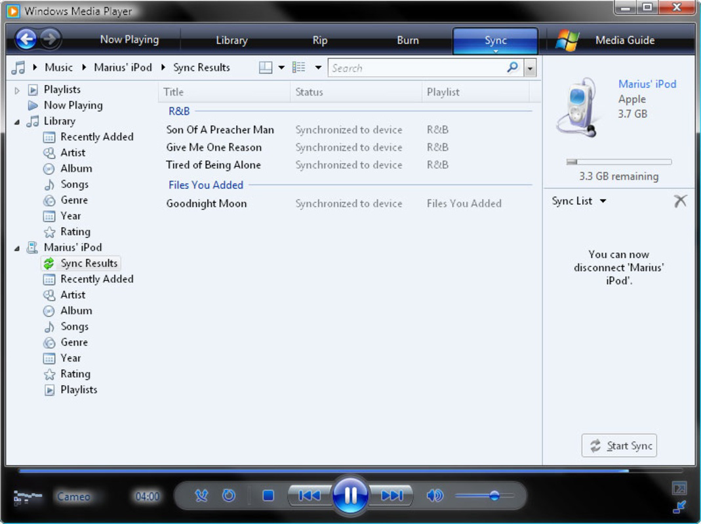Switch to the Library tab
The width and height of the screenshot is (701, 524).
[231, 40]
